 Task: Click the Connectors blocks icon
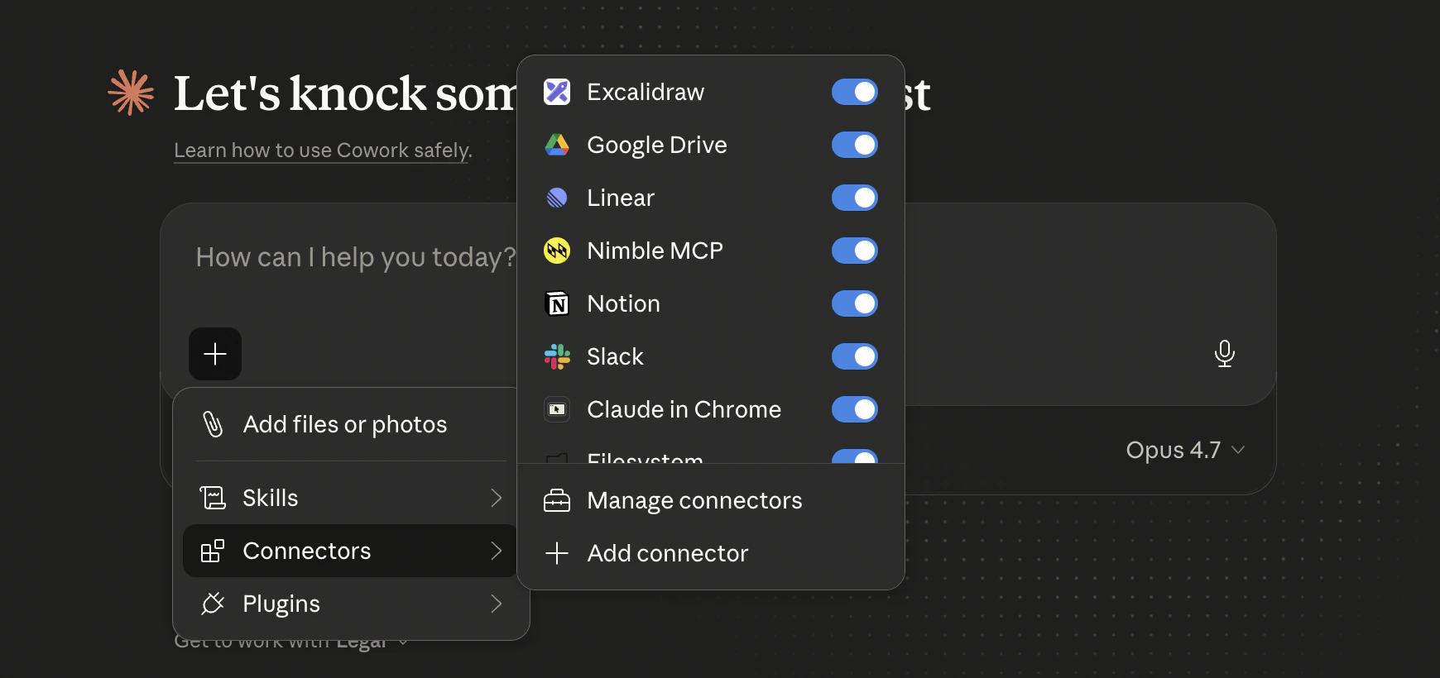click(213, 551)
